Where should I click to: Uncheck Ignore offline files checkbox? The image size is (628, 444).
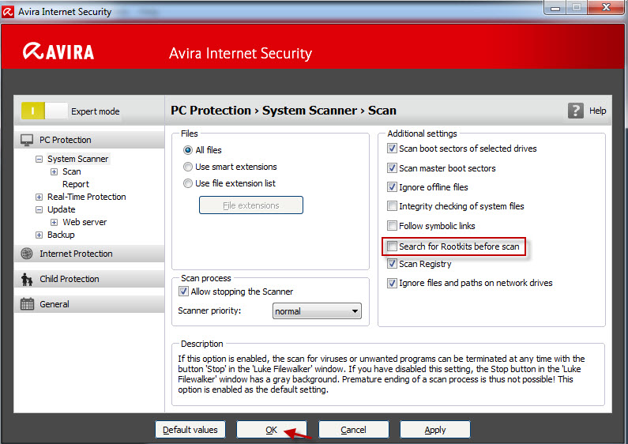392,186
